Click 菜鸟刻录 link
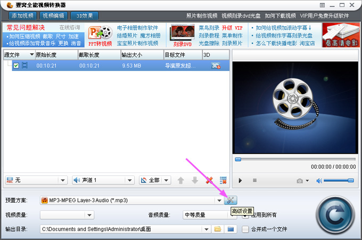The width and height of the screenshot is (362, 240). coord(209,28)
